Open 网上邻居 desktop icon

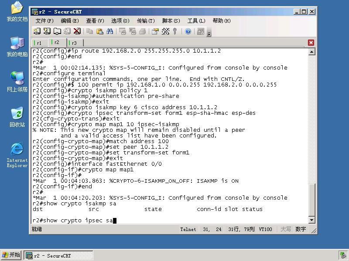[x=17, y=82]
